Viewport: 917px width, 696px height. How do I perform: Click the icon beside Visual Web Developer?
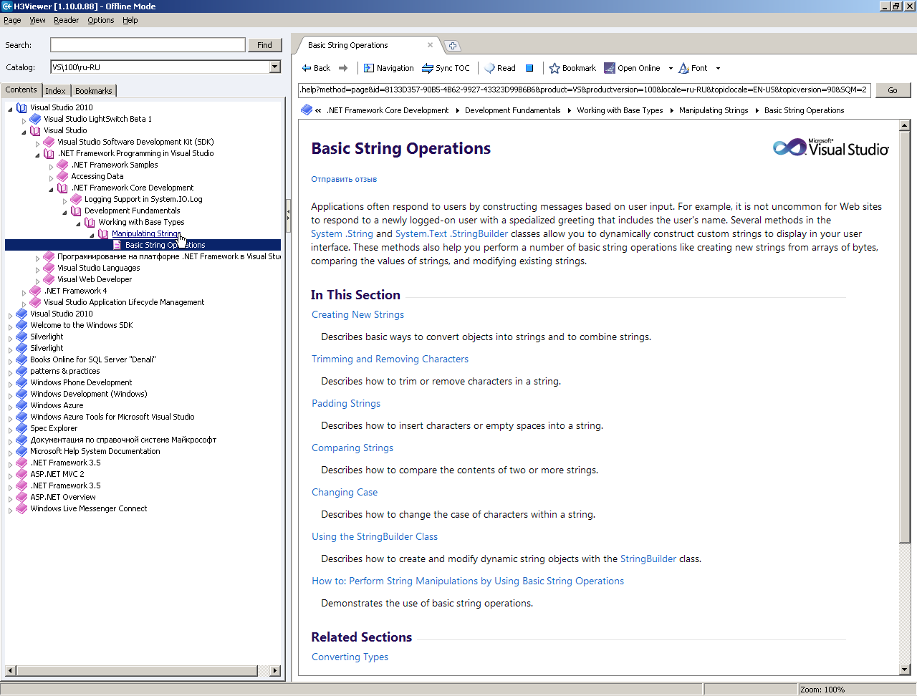pos(49,279)
